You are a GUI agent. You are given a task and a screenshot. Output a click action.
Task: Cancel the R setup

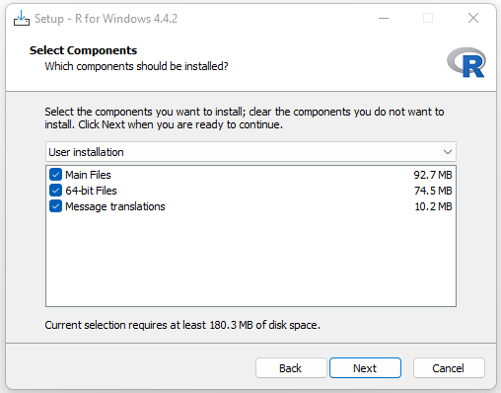coord(449,368)
